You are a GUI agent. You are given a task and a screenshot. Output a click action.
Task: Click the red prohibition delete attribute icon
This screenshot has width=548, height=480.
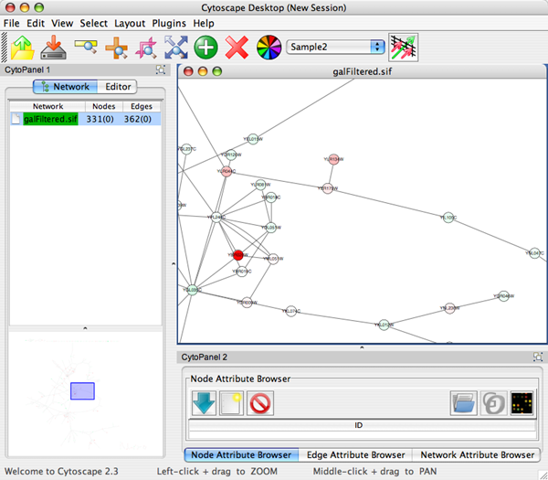click(260, 402)
